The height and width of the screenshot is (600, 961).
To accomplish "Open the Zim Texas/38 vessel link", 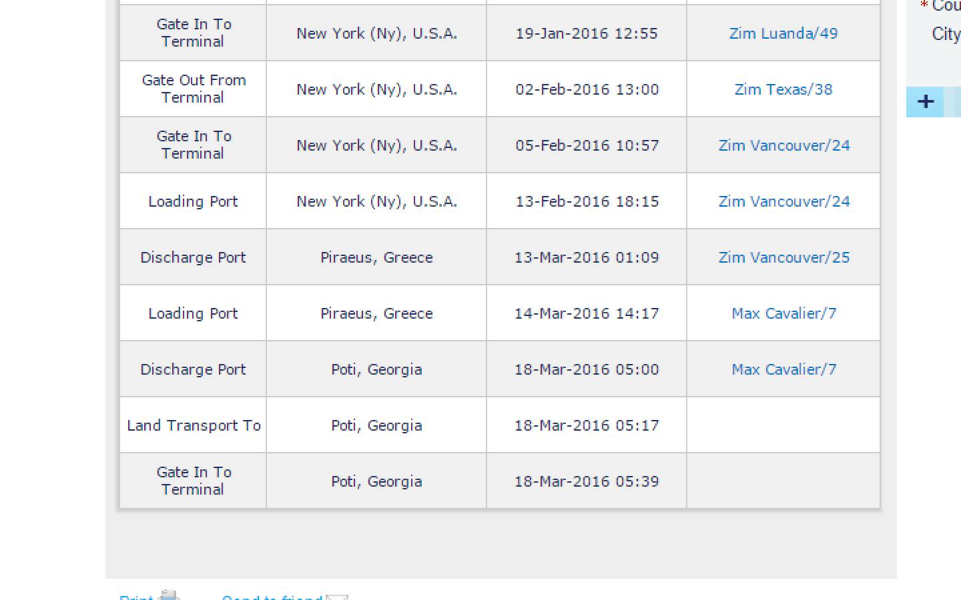I will [x=783, y=89].
